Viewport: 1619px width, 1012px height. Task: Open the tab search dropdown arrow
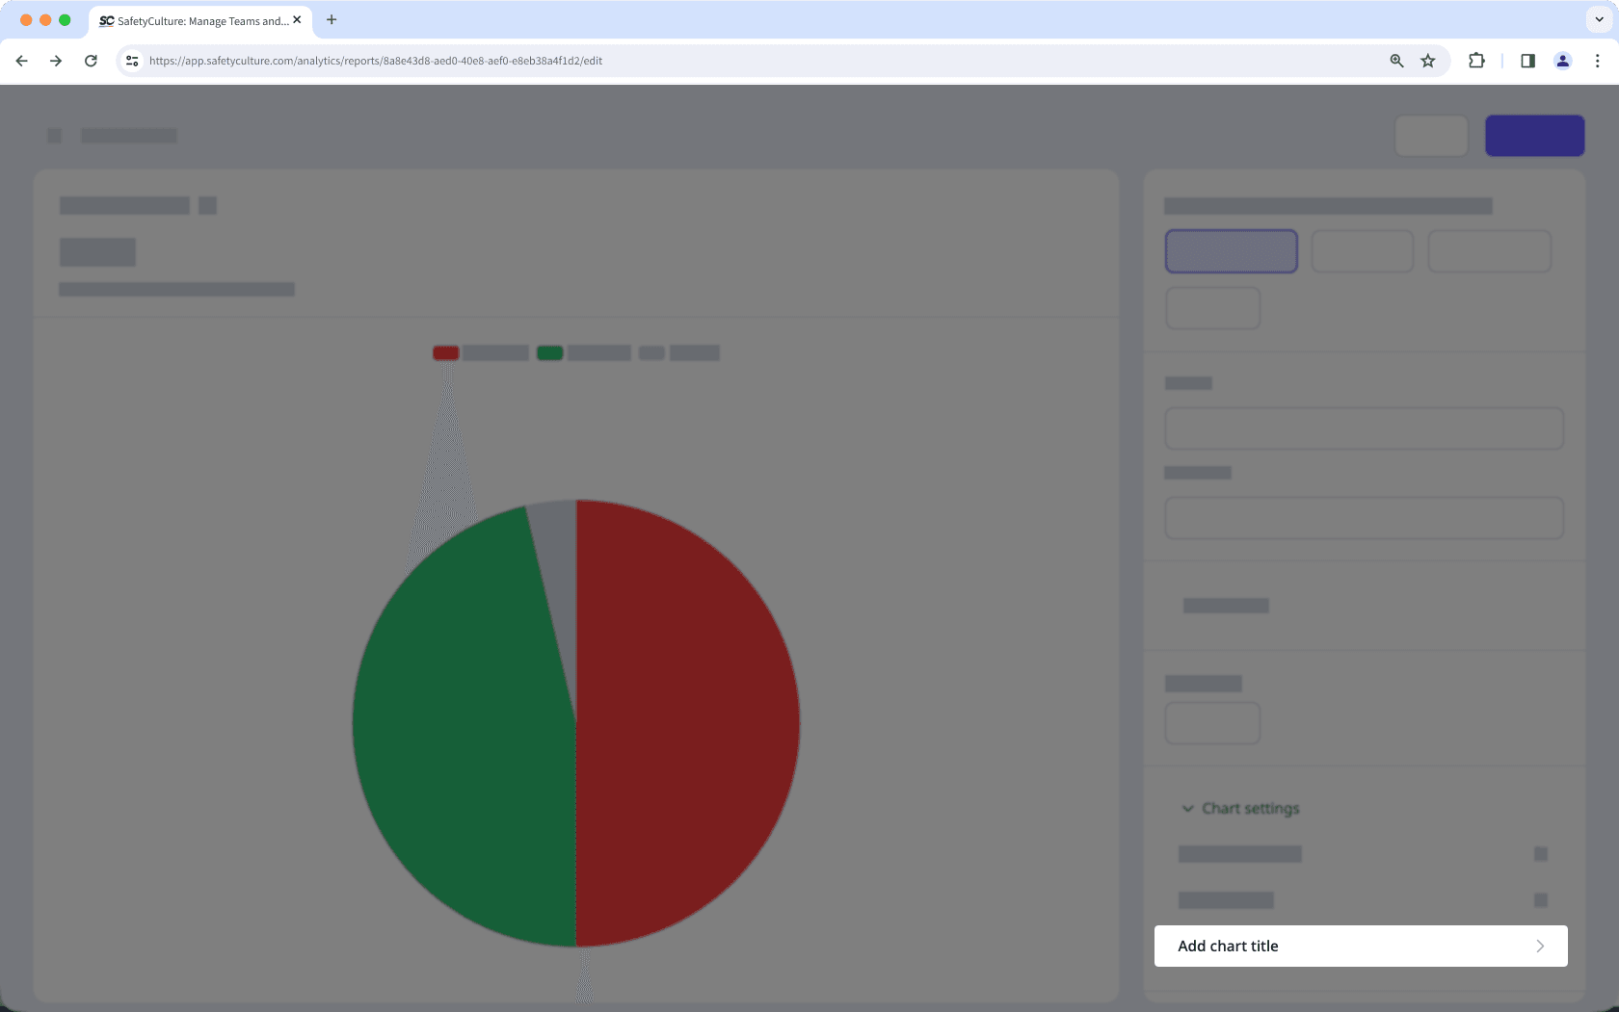tap(1598, 19)
